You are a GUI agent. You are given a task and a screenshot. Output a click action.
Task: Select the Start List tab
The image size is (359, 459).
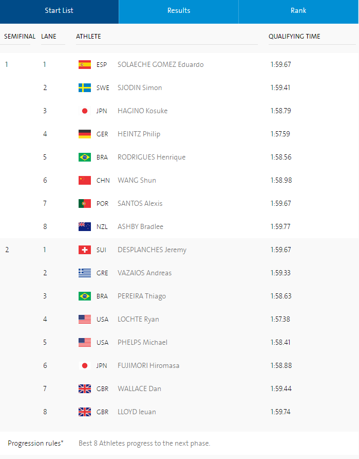click(59, 11)
